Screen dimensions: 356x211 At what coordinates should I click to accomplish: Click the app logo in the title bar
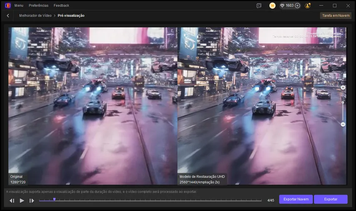coord(7,5)
